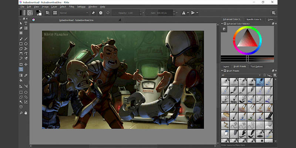
Task: Open fill gradient chooser in toolbar
Action: coord(23,13)
